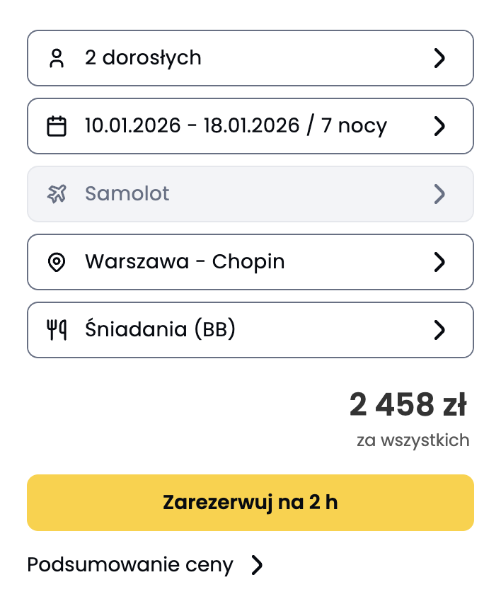Viewport: 501px width, 616px height.
Task: Open Warszawa - Chopin airport selection chevron
Action: click(x=439, y=262)
